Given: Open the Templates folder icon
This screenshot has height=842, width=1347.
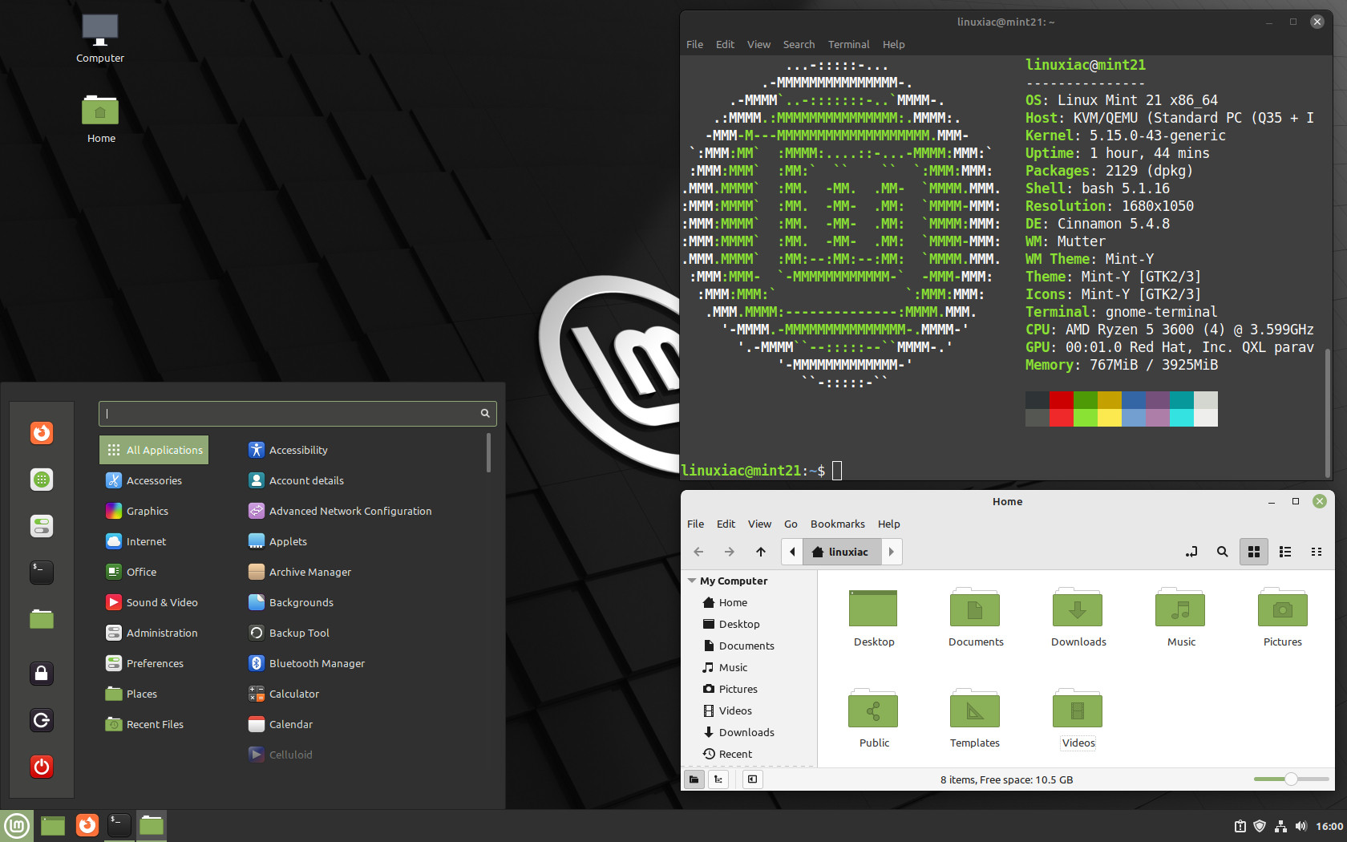Looking at the screenshot, I should [975, 709].
